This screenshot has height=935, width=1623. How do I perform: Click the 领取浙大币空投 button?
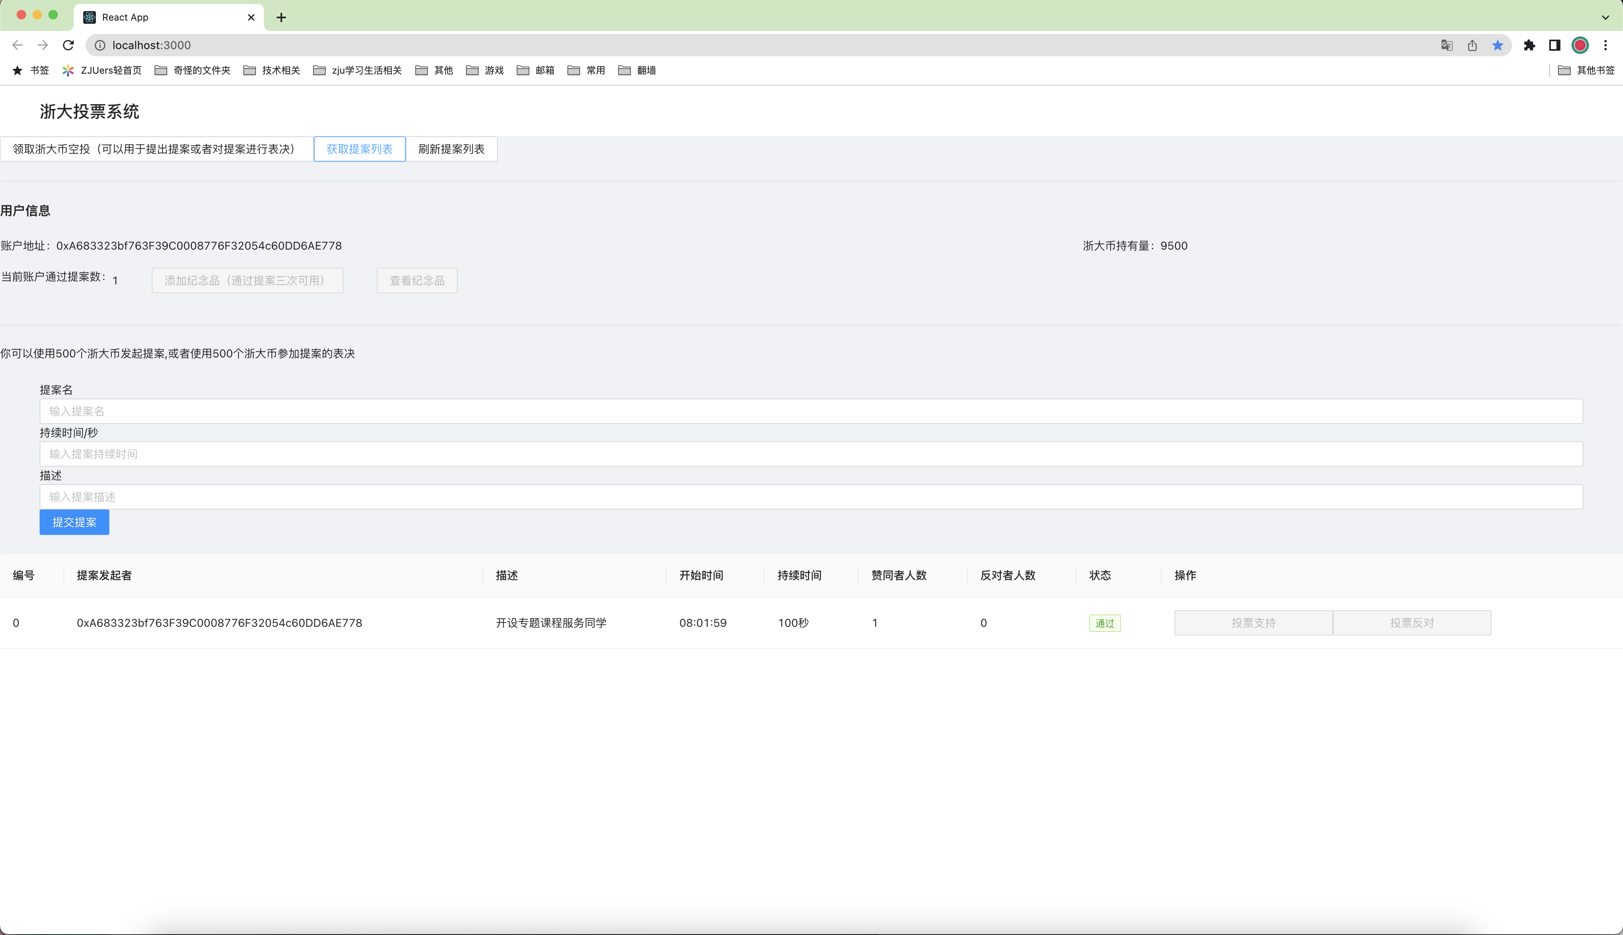(157, 149)
